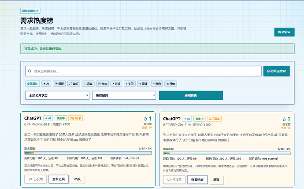
Task: Open the 全部公开状态 dropdown
Action: tap(57, 95)
